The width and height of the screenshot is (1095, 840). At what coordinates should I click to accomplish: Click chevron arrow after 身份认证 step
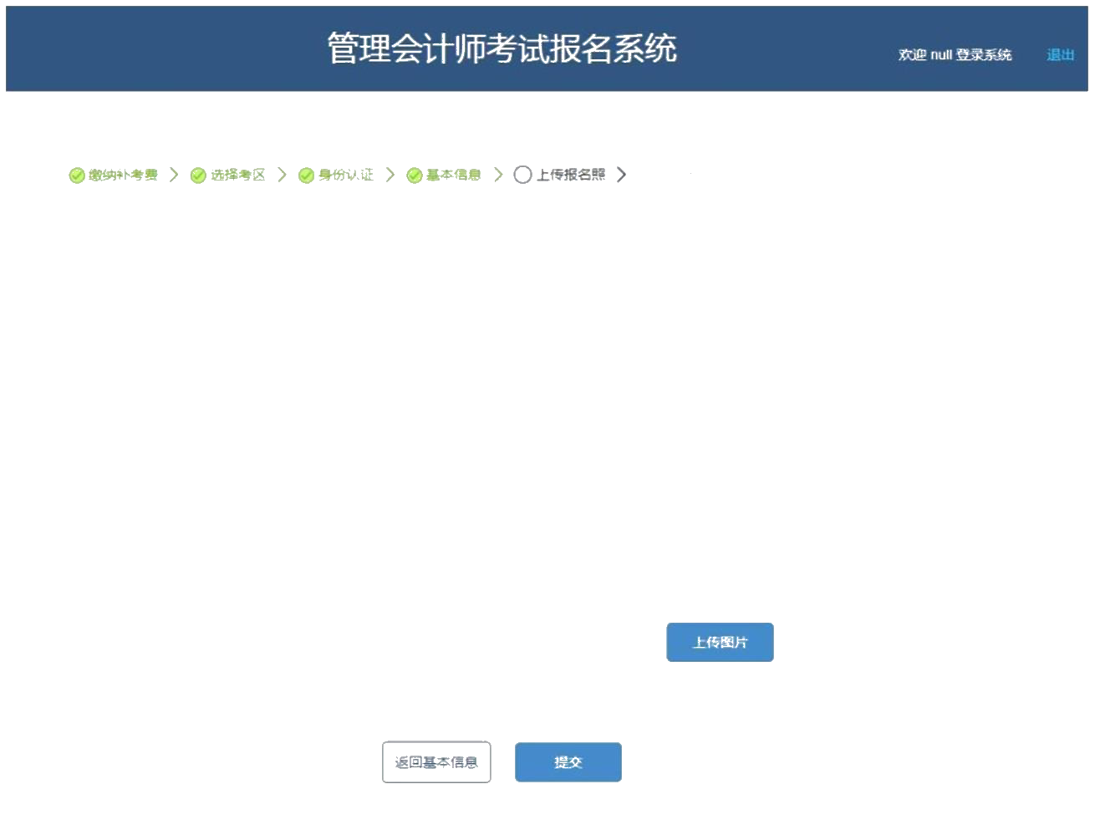[390, 175]
